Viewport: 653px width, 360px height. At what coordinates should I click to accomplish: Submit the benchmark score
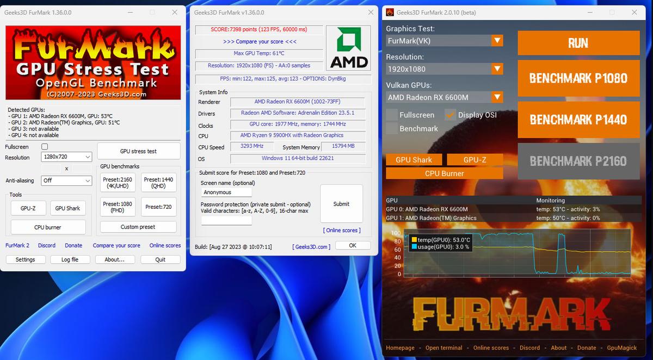click(x=341, y=204)
